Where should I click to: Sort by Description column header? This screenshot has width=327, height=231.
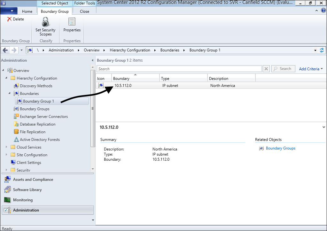click(x=231, y=78)
